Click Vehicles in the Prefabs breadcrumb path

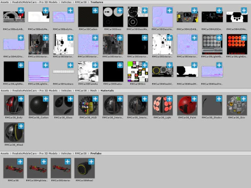66,154
